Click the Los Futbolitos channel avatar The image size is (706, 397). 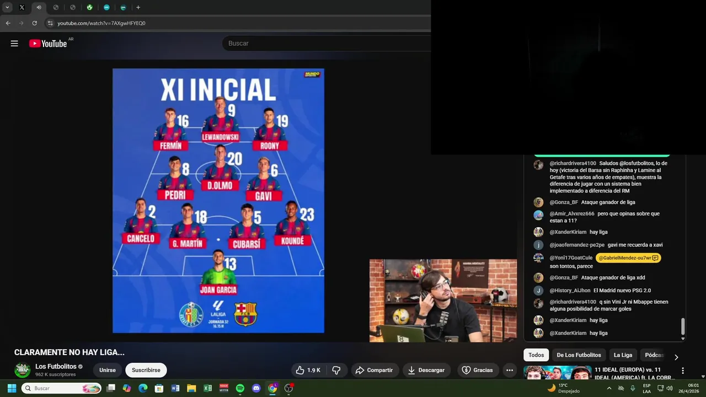click(22, 370)
